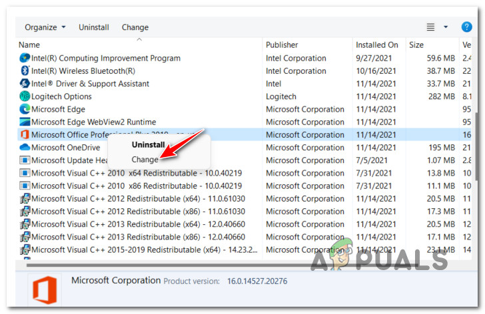Select Visual C++ 2010 x86 Redistributable name

pos(137,186)
